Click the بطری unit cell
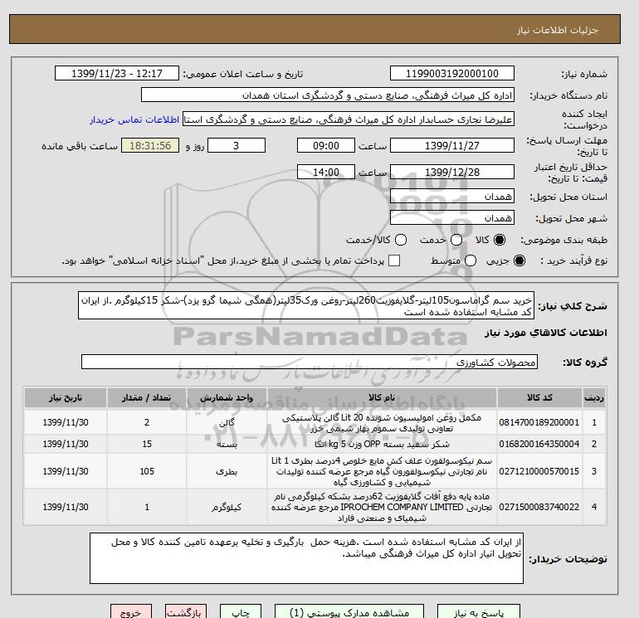The image size is (639, 618). click(227, 472)
